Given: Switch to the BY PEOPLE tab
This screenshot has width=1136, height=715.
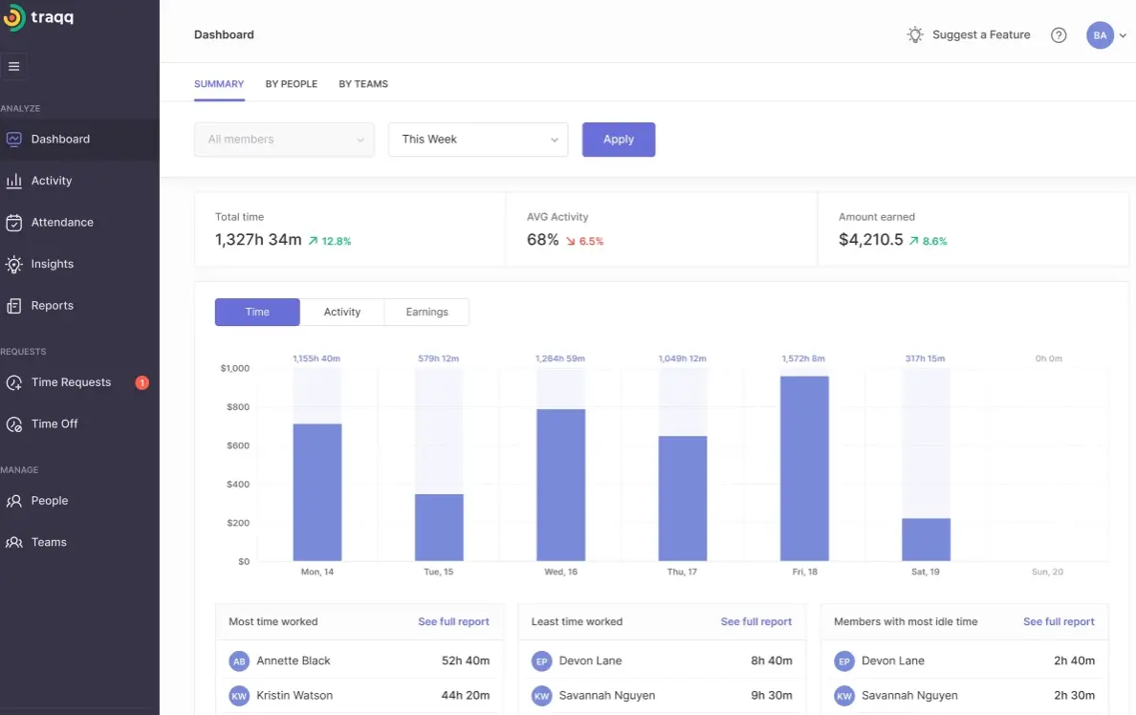Looking at the screenshot, I should click(x=292, y=84).
